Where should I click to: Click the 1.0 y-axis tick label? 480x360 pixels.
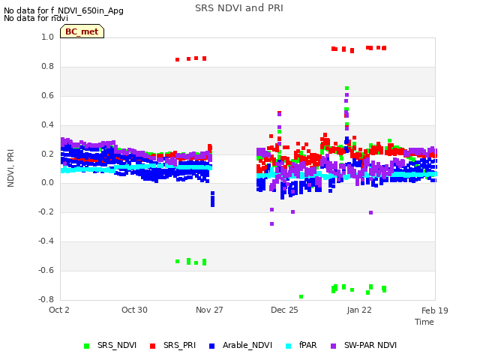47,37
